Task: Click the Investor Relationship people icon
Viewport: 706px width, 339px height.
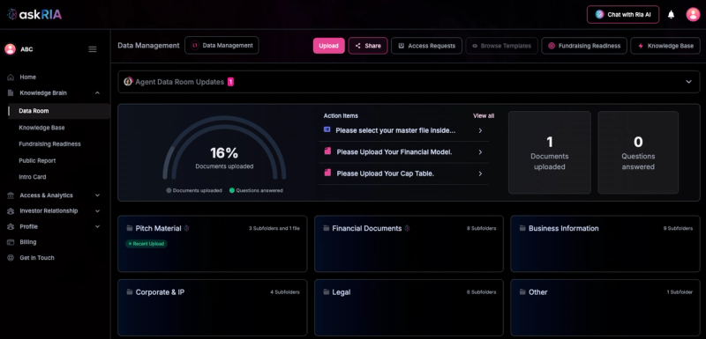Action: click(x=11, y=211)
